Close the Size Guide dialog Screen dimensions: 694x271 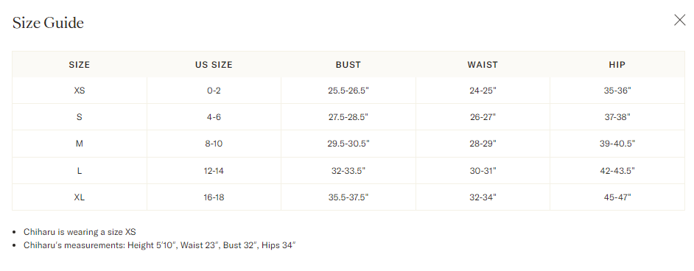click(679, 20)
